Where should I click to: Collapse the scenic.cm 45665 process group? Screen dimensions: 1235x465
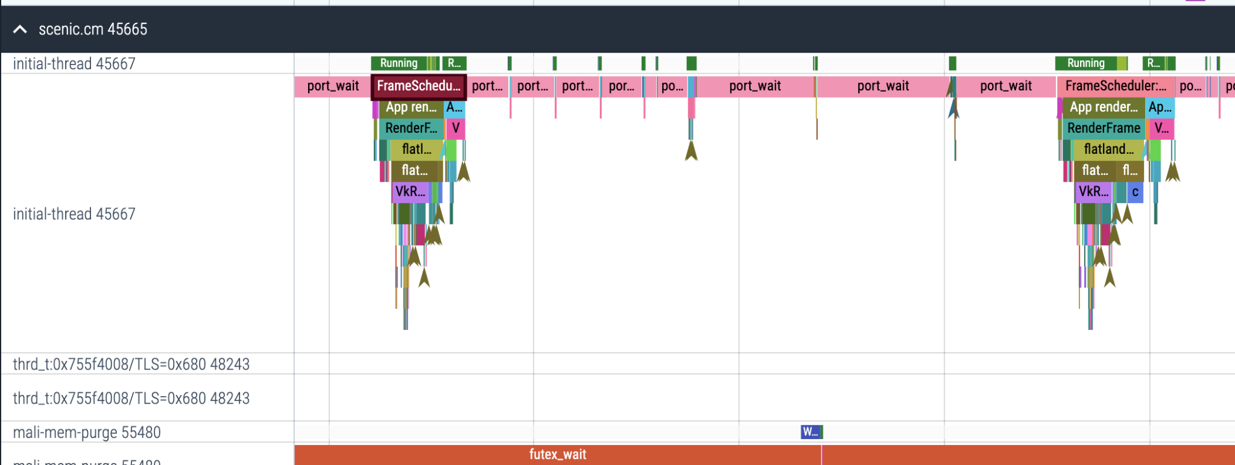coord(20,29)
